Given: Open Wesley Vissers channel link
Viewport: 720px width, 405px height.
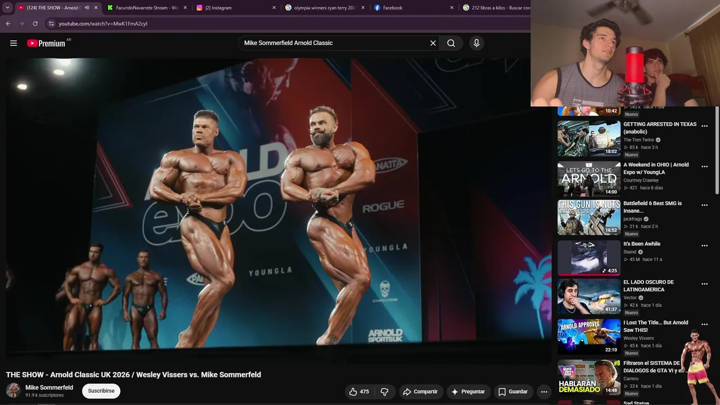Looking at the screenshot, I should tap(638, 338).
